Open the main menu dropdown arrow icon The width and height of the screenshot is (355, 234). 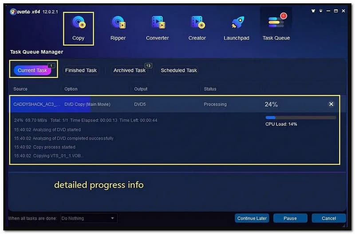(x=321, y=12)
